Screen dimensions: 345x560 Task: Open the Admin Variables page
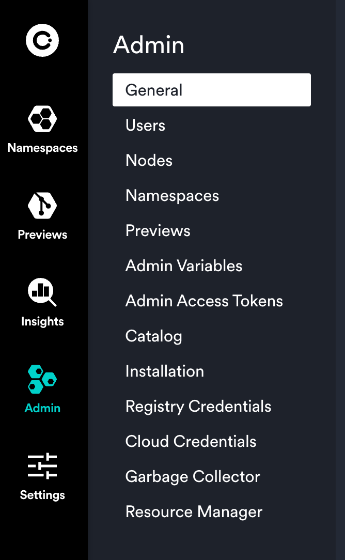[184, 266]
